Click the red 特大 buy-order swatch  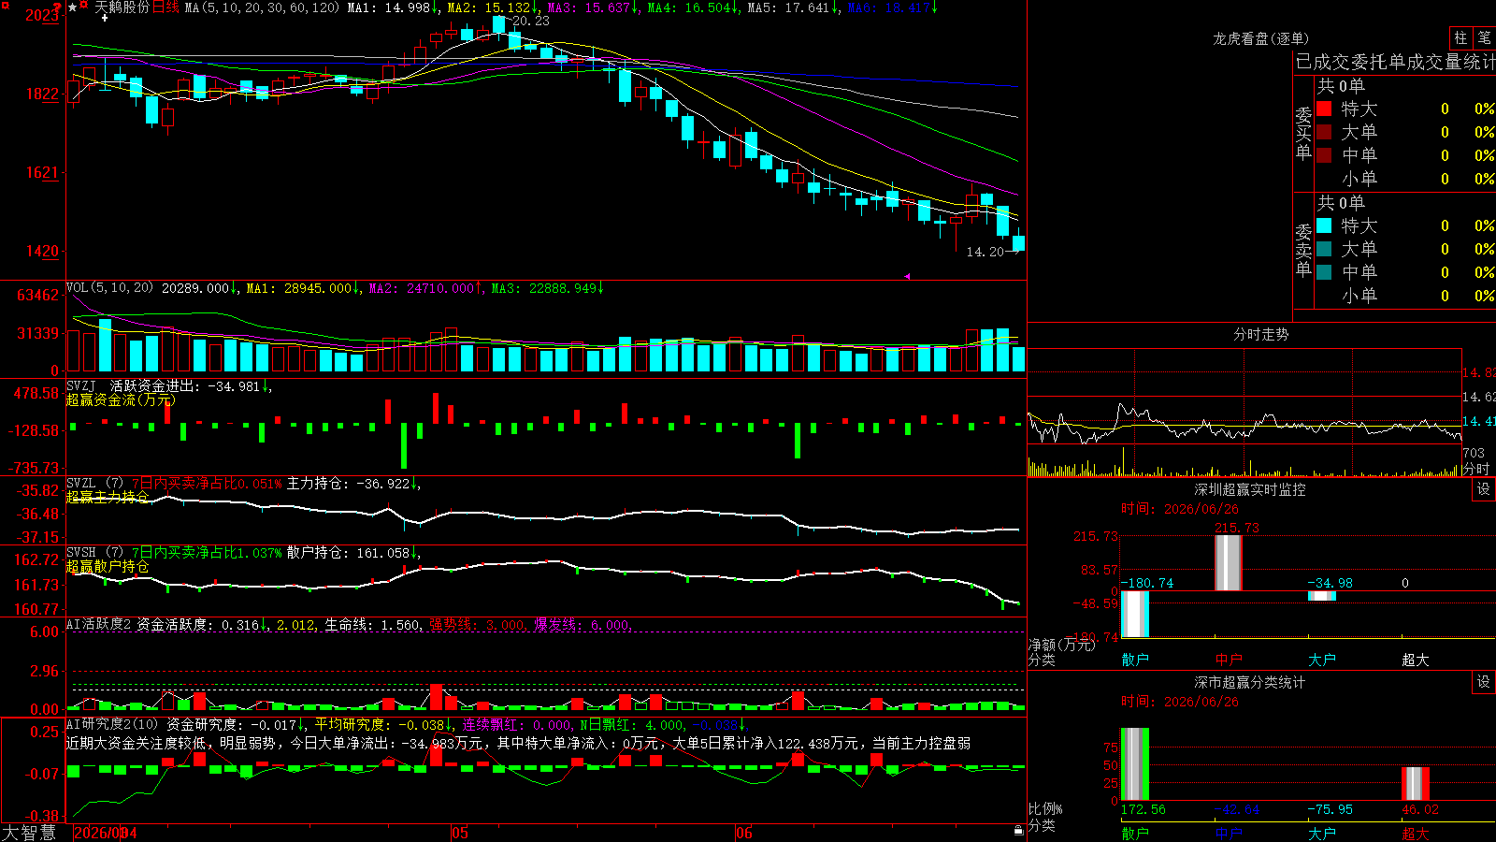pyautogui.click(x=1324, y=109)
